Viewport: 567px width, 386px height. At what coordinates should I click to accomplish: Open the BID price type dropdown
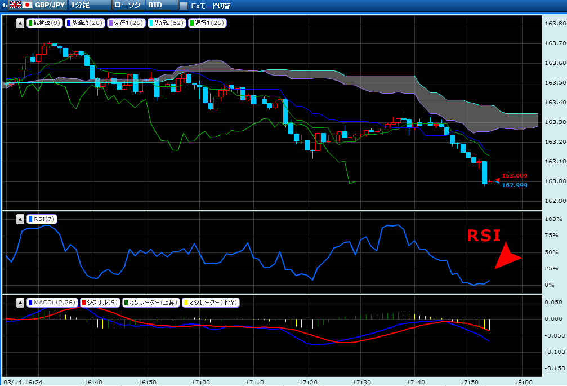coord(162,5)
